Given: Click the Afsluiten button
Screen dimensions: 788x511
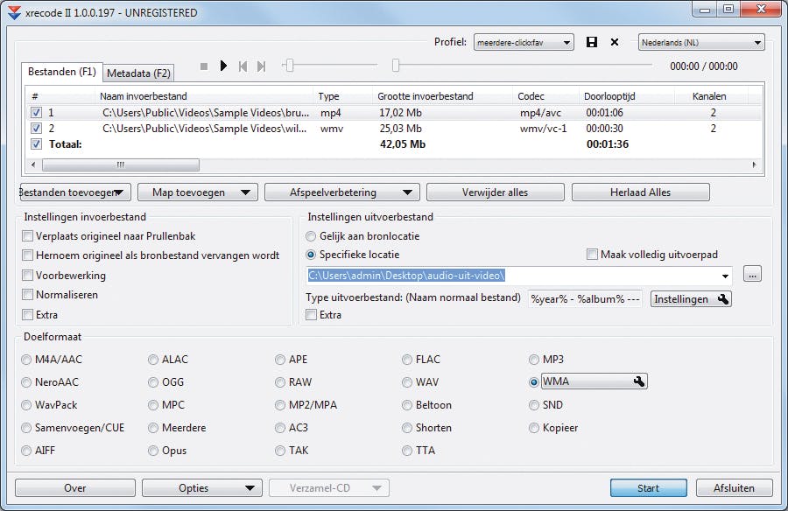Looking at the screenshot, I should tap(735, 488).
